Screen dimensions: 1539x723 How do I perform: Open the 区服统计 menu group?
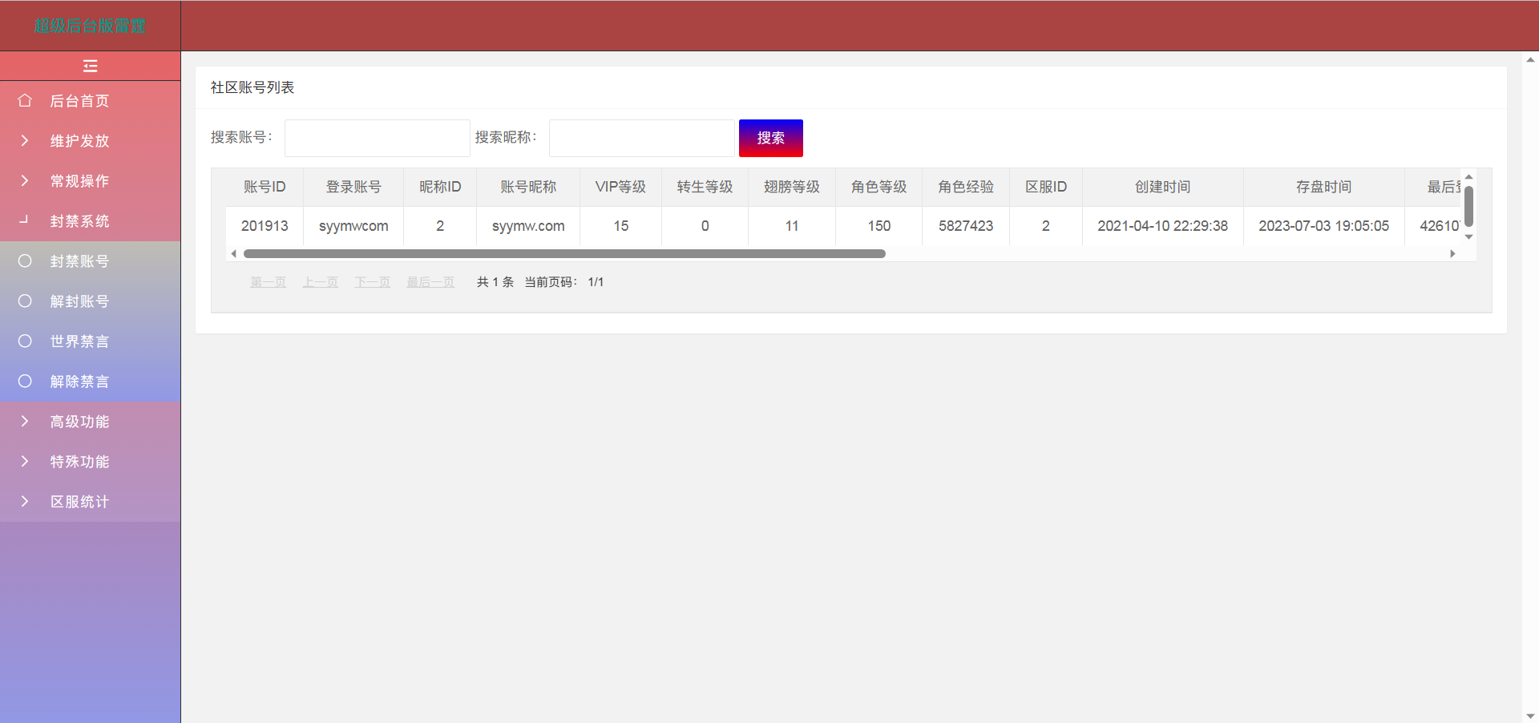click(x=79, y=502)
